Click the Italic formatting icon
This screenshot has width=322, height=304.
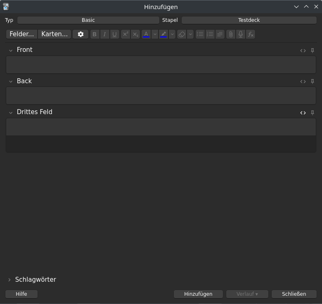[104, 34]
